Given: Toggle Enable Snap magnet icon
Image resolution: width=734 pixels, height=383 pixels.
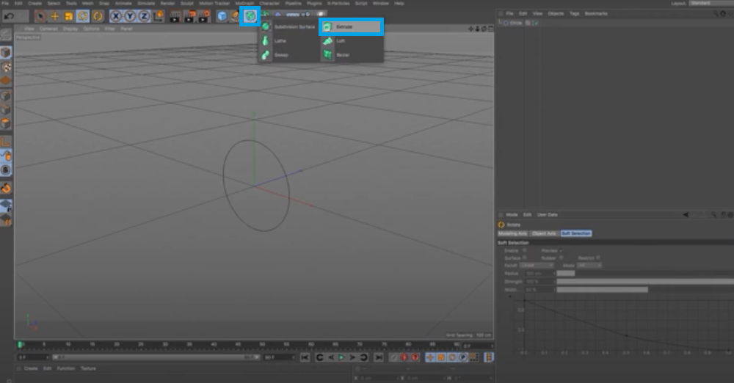Looking at the screenshot, I should [6, 189].
